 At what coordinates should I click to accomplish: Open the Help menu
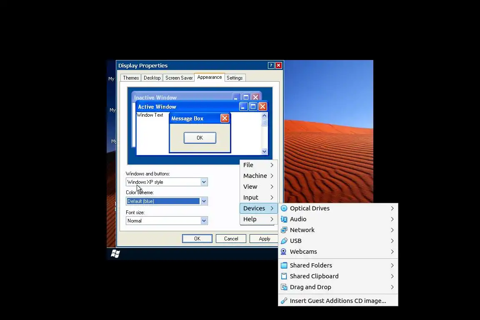coord(258,219)
